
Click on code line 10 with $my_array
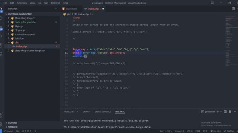click(111, 49)
